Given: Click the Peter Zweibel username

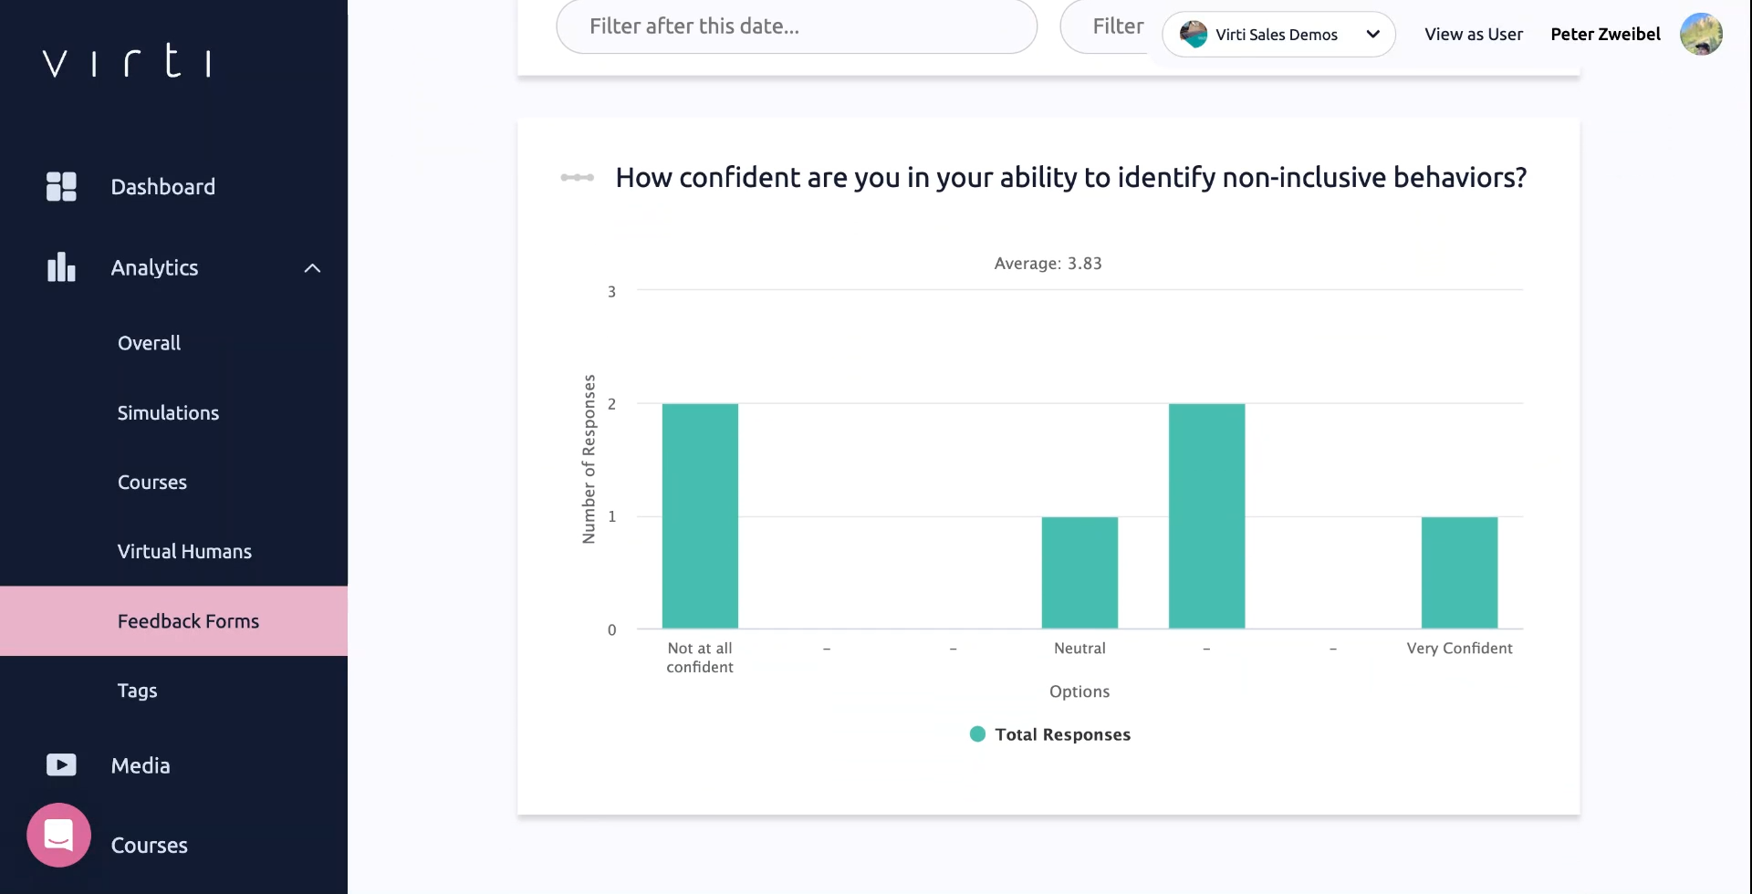Looking at the screenshot, I should (1605, 35).
